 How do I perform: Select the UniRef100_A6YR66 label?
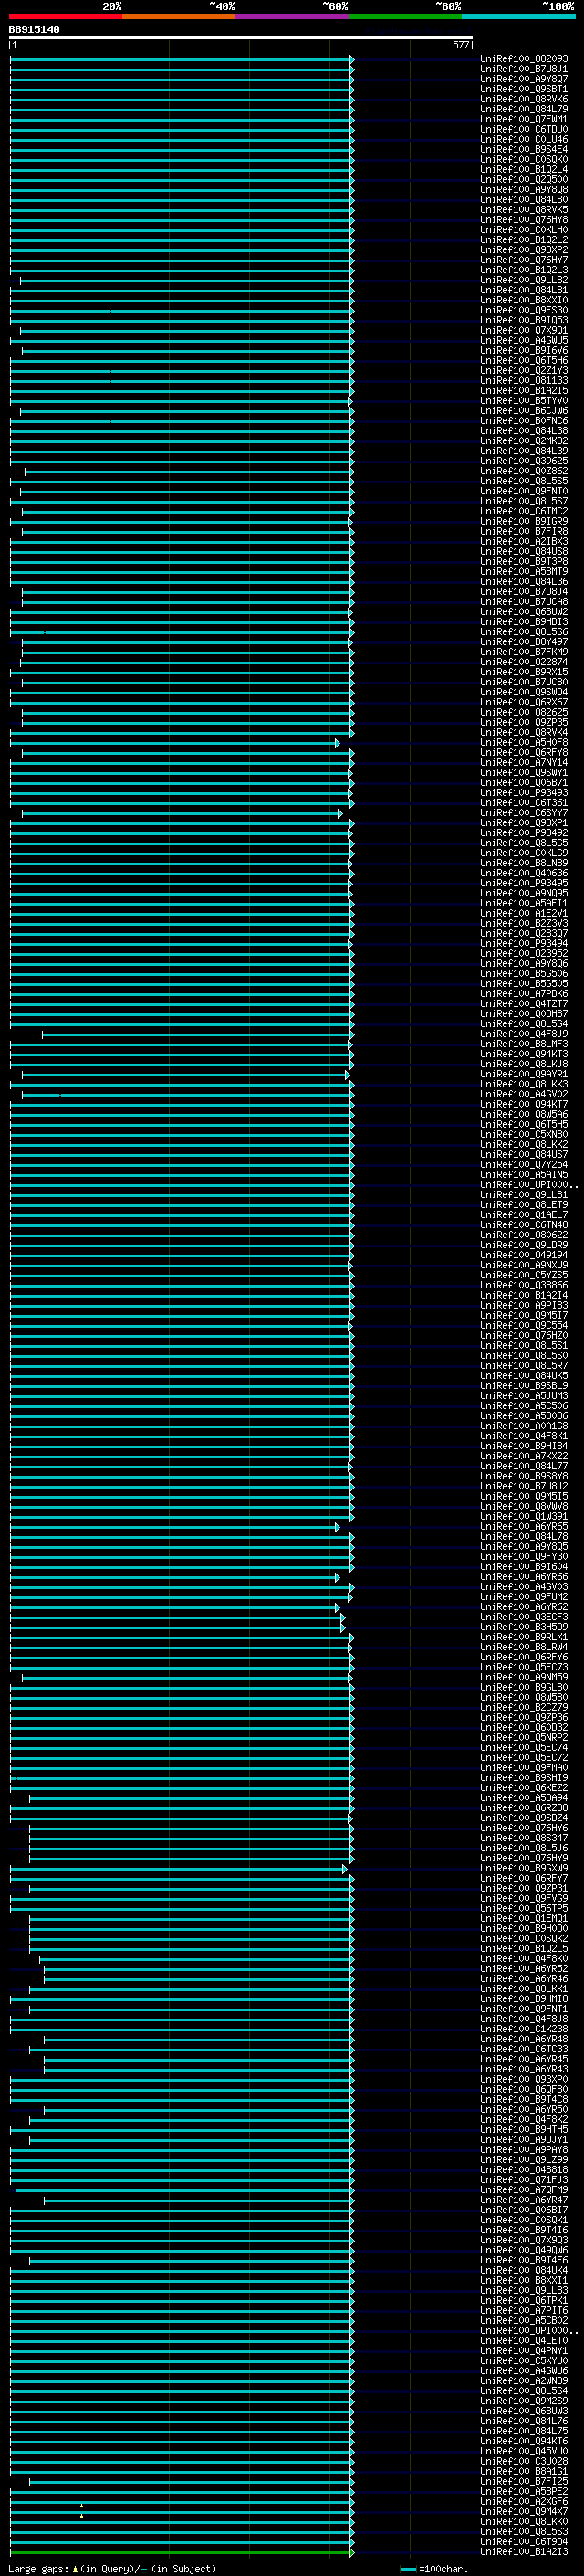[523, 1576]
